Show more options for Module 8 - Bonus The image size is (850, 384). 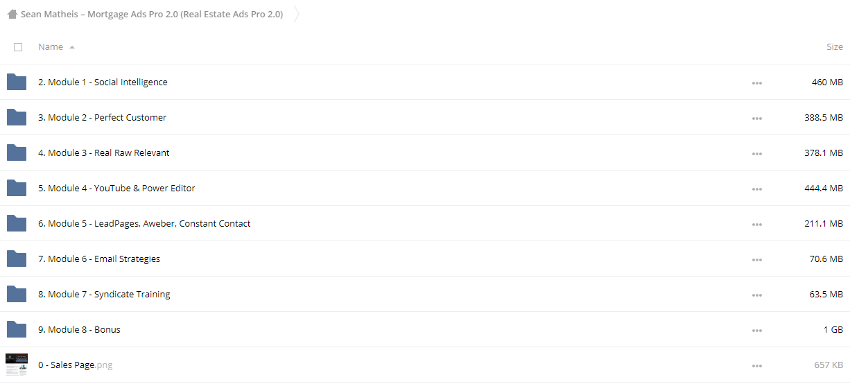point(756,330)
